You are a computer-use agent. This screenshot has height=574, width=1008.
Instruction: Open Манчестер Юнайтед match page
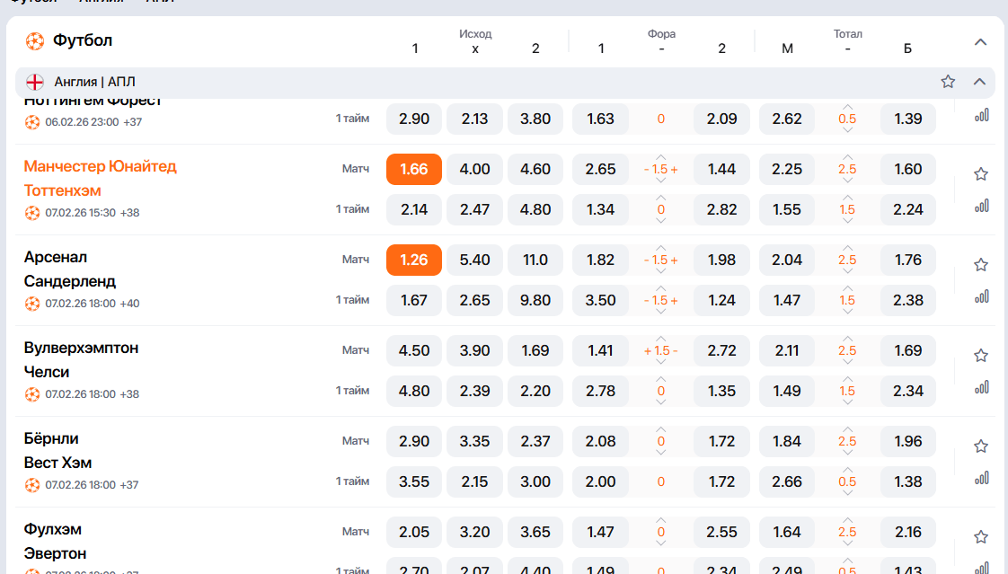coord(100,166)
